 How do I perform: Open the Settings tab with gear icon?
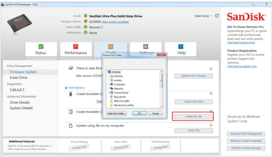click(x=146, y=47)
